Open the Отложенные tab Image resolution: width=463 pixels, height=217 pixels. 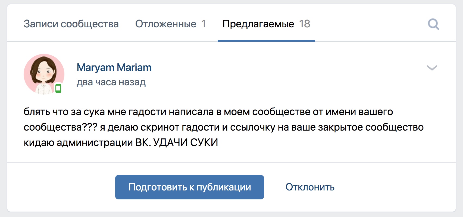pyautogui.click(x=166, y=24)
